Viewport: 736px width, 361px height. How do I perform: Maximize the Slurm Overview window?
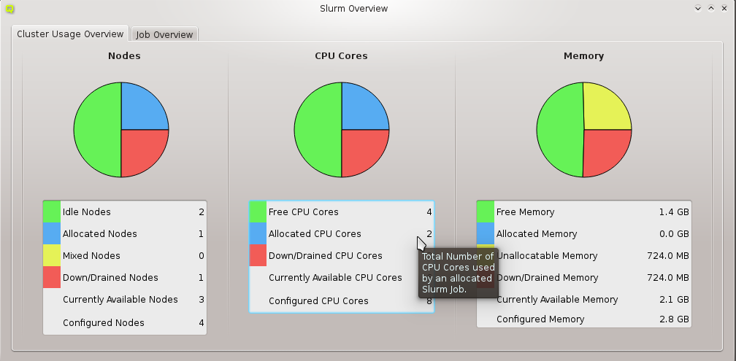point(711,9)
